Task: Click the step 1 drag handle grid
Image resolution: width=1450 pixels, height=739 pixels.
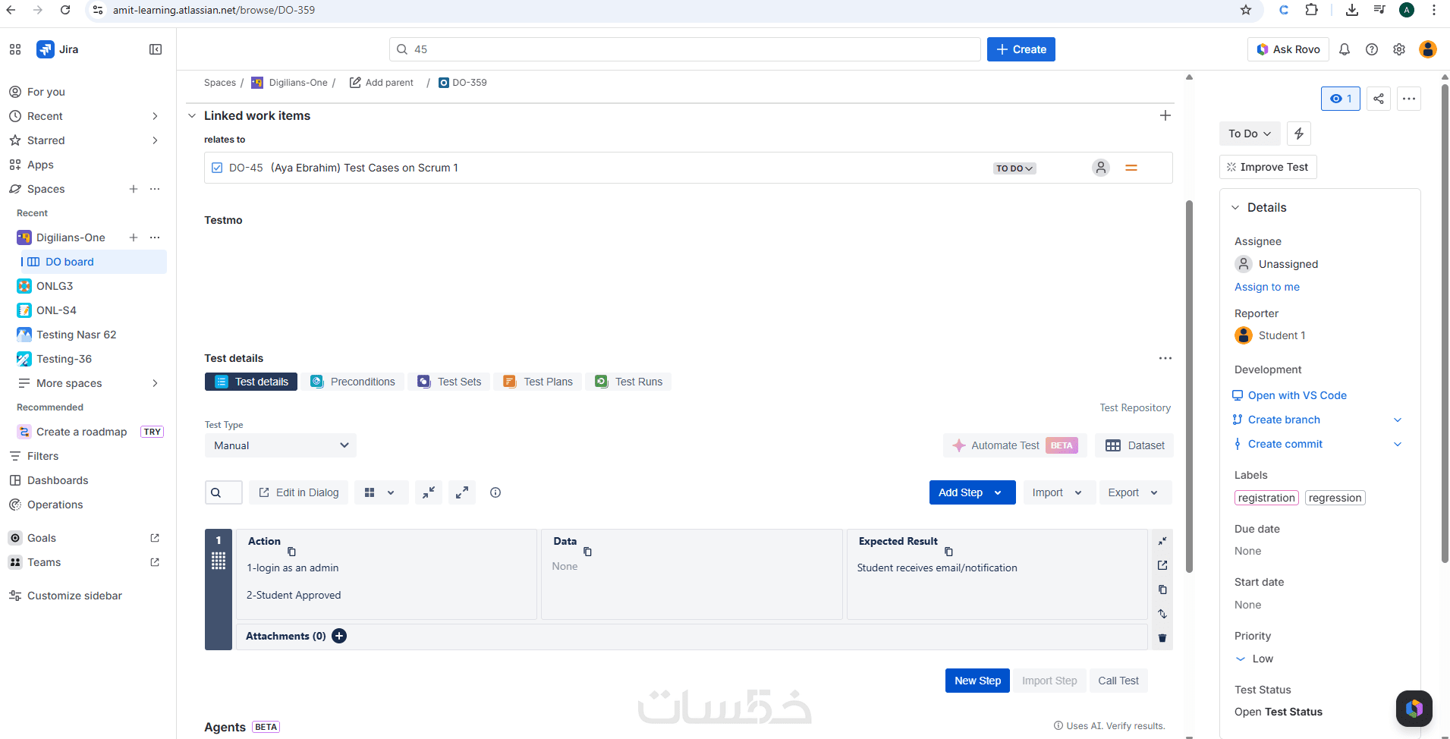Action: (219, 561)
